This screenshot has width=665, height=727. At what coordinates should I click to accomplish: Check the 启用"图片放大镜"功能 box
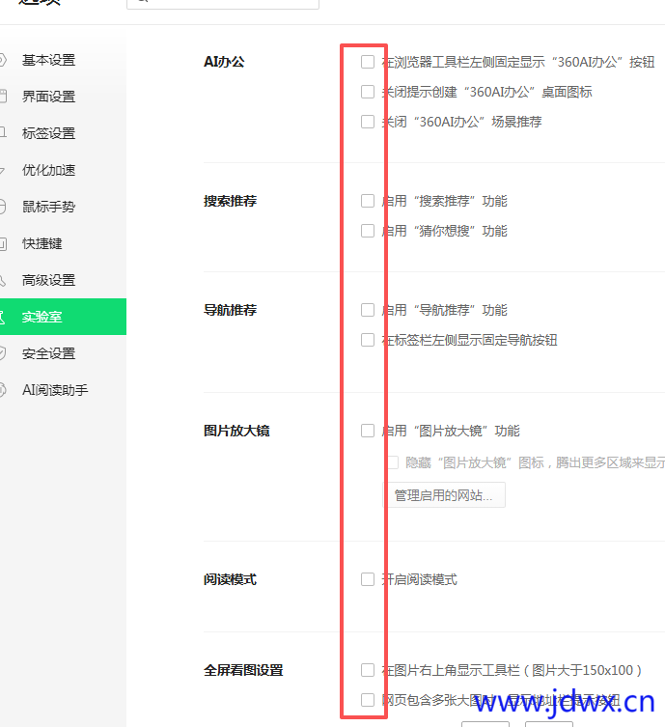click(368, 431)
